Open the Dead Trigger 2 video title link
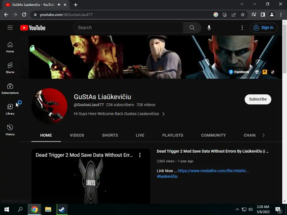Image resolution: width=287 pixels, height=215 pixels. coord(213,151)
